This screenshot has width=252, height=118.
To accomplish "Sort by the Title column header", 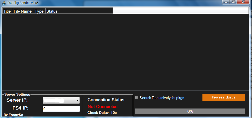I will click(8, 11).
